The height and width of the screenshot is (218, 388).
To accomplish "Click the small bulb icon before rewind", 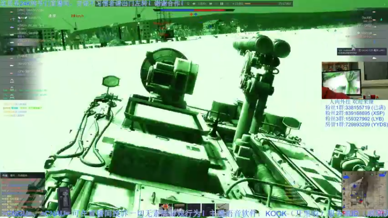I will pyautogui.click(x=188, y=4).
